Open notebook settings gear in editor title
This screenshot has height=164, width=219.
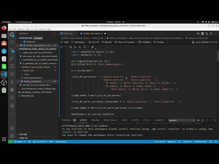(198, 33)
